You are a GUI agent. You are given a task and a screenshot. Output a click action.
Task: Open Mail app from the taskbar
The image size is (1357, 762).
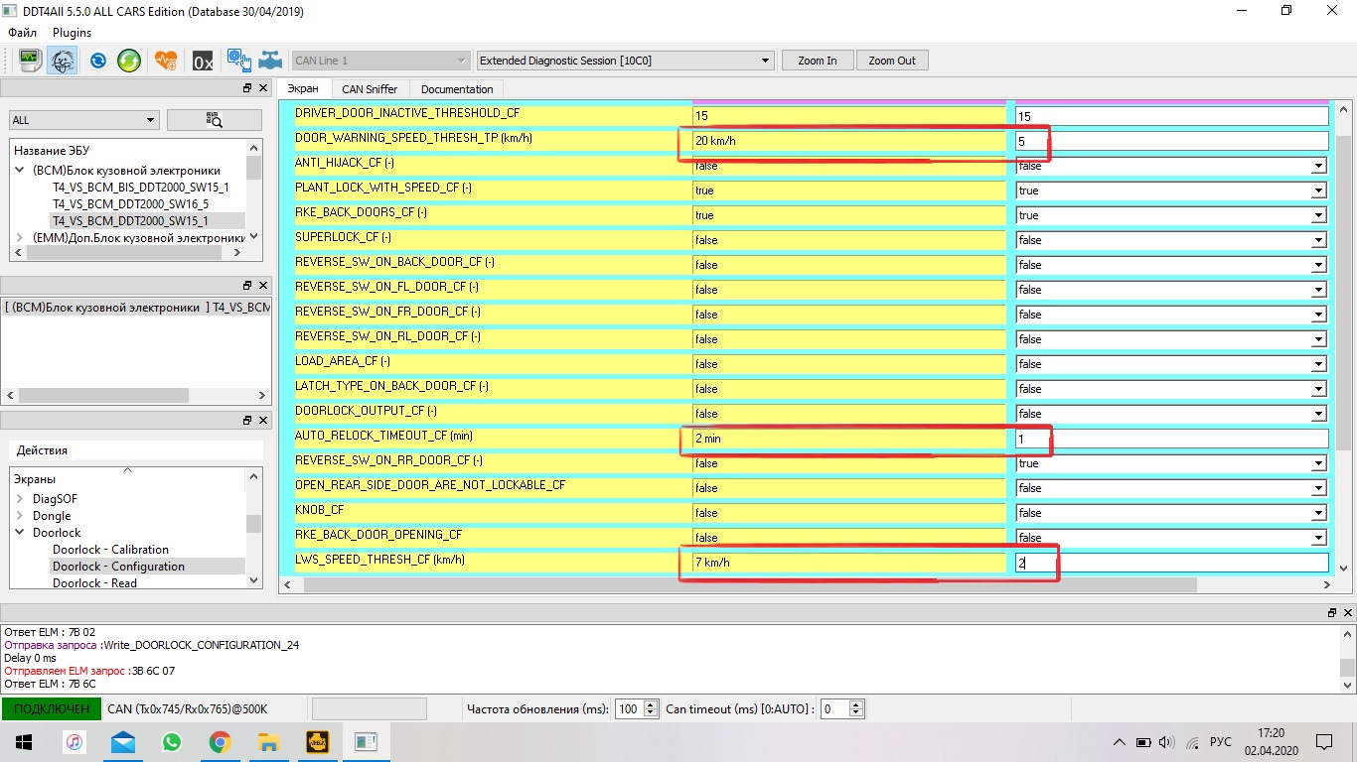[x=123, y=741]
